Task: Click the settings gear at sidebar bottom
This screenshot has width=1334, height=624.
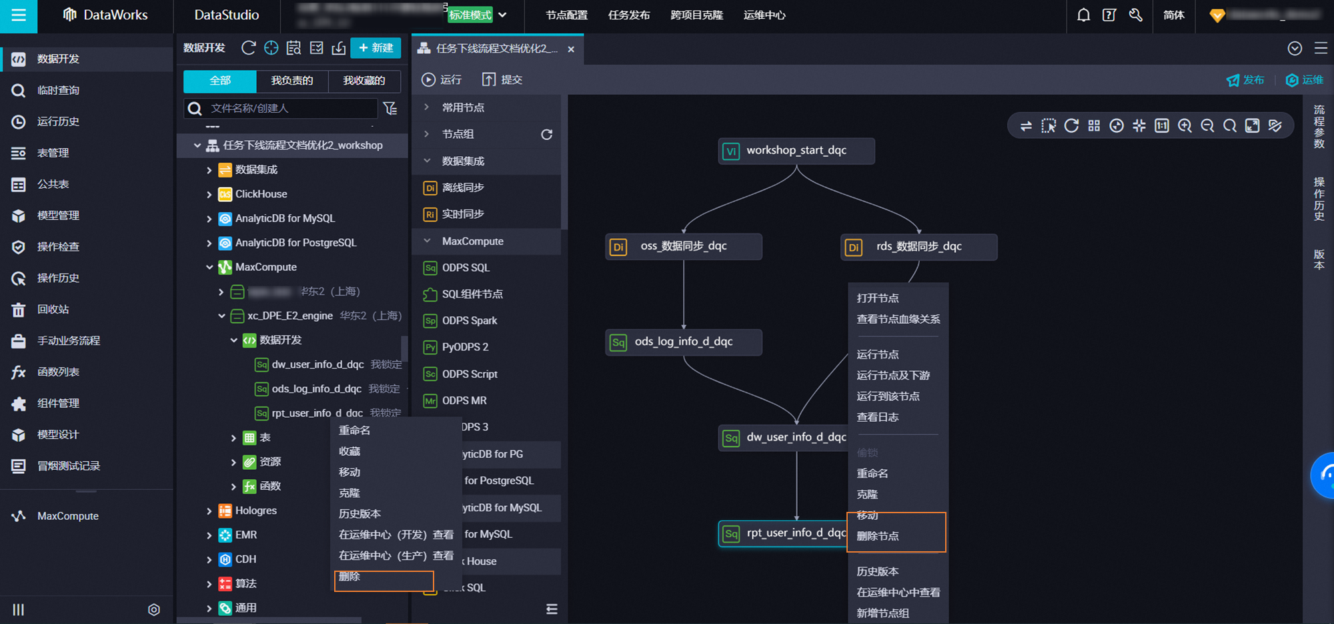Action: (x=154, y=609)
